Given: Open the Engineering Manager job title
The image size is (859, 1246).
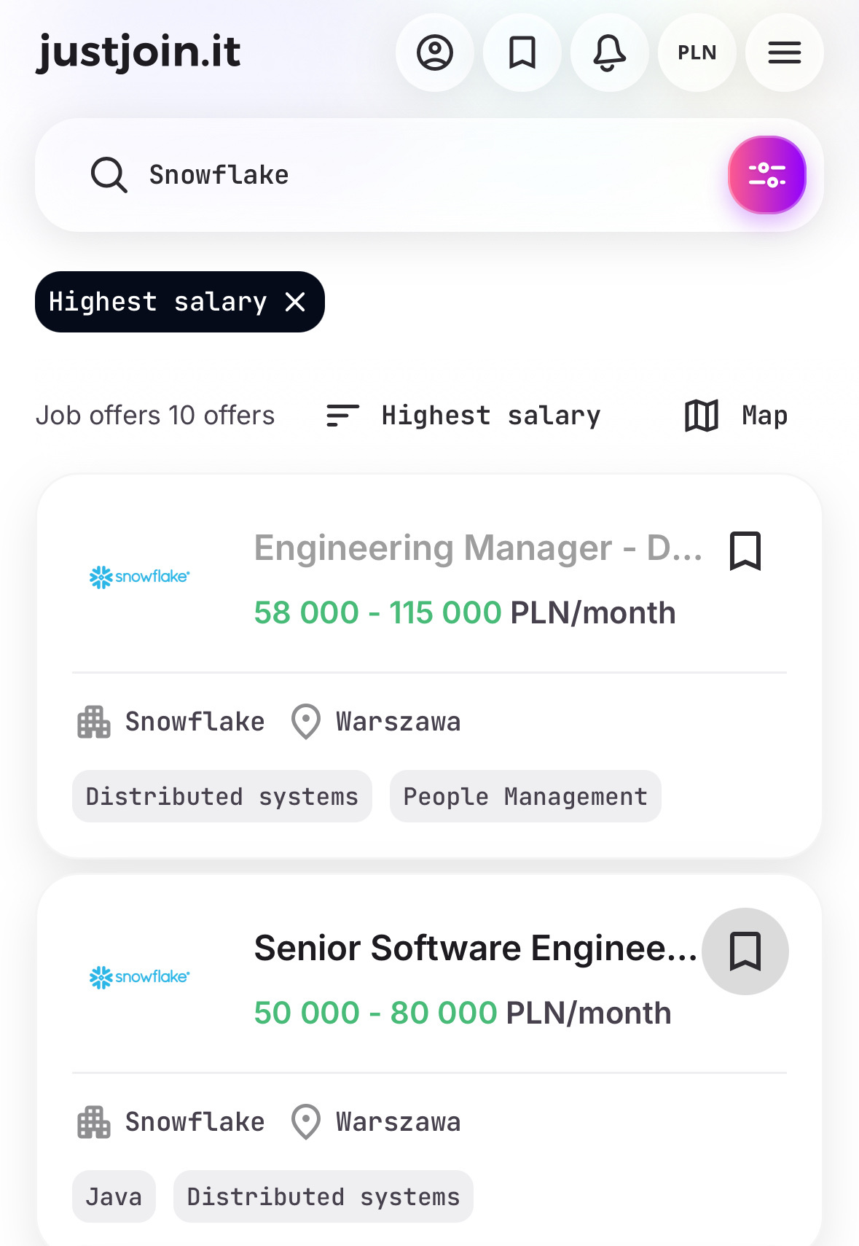Looking at the screenshot, I should click(x=478, y=548).
